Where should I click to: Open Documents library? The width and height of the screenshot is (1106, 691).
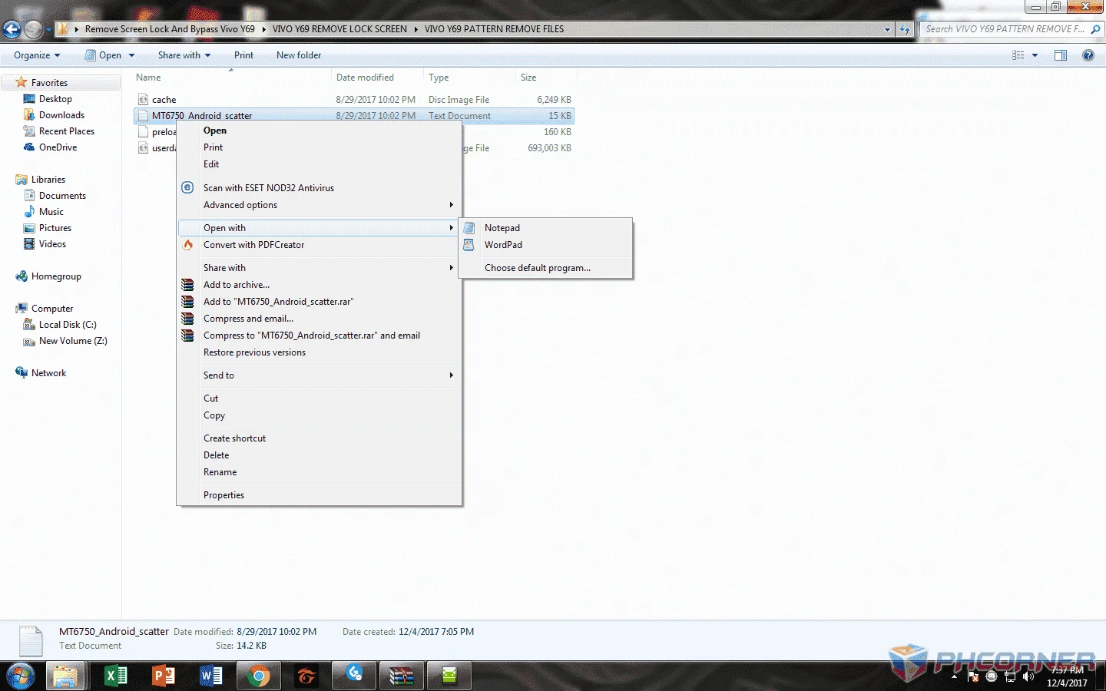[62, 196]
